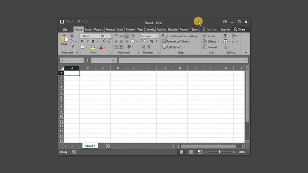Click Increase Decimal icon
This screenshot has width=308, height=173.
click(x=143, y=47)
